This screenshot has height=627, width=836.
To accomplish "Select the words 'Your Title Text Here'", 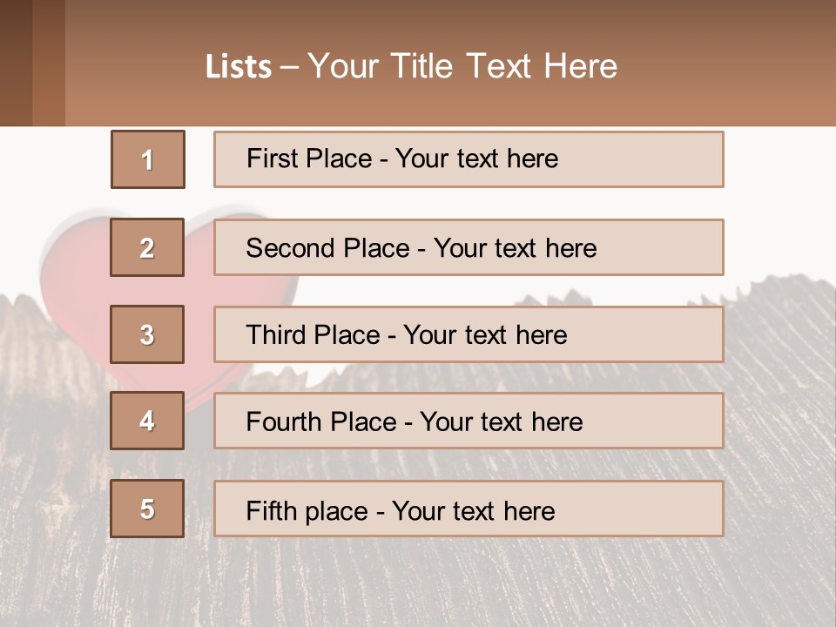I will click(462, 66).
